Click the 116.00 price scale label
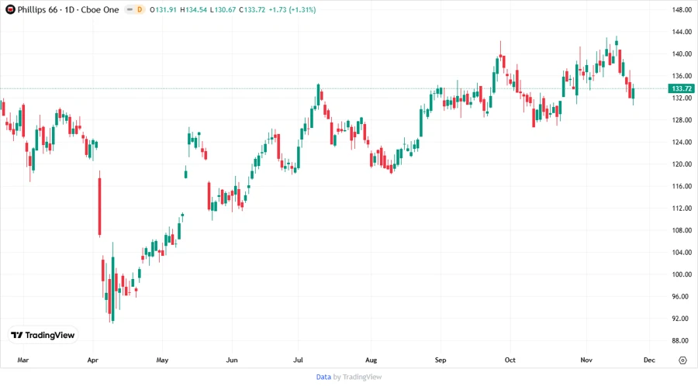 pos(682,186)
